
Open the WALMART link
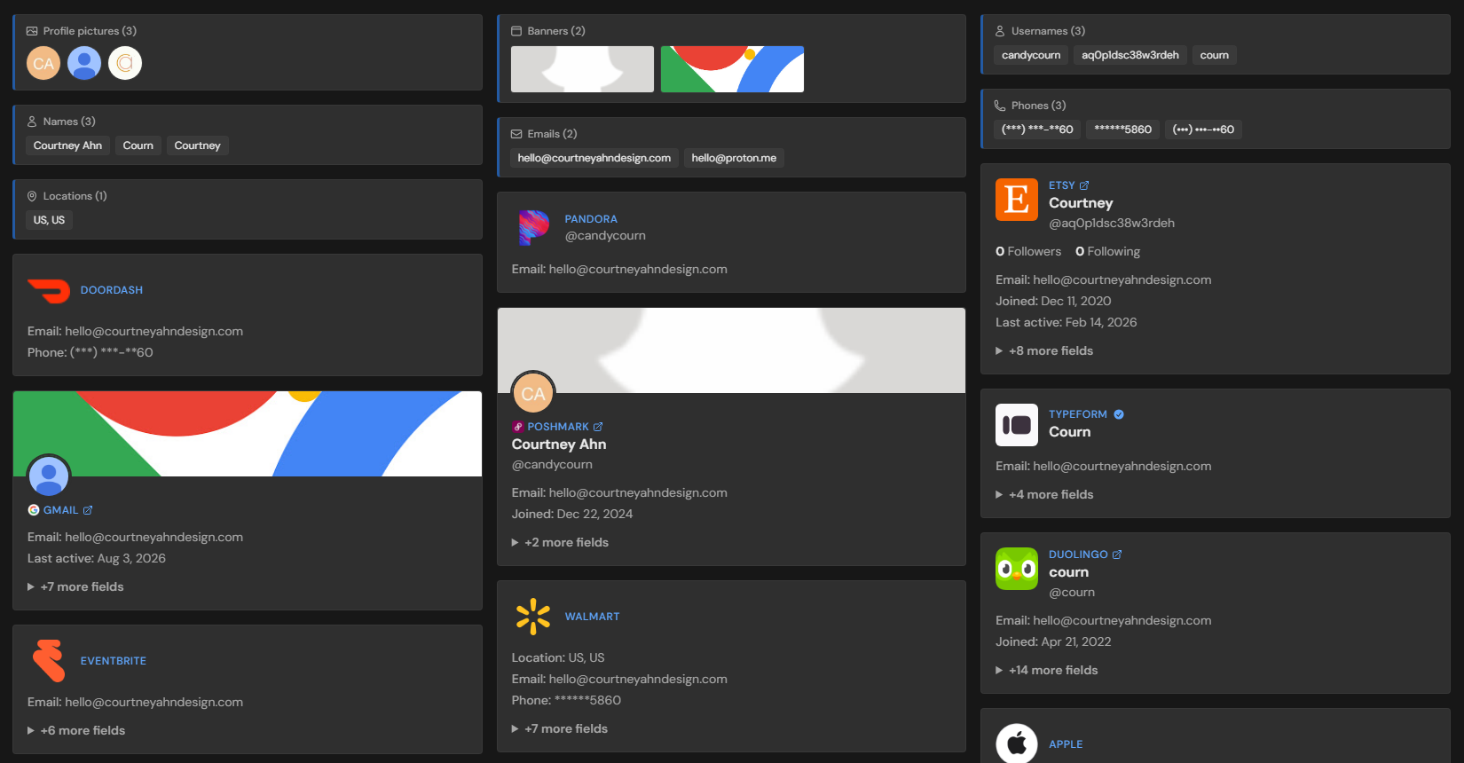point(593,617)
